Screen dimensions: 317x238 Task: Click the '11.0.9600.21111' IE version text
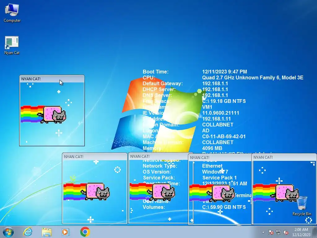pos(220,113)
